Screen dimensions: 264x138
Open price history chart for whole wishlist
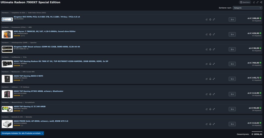click(x=254, y=2)
